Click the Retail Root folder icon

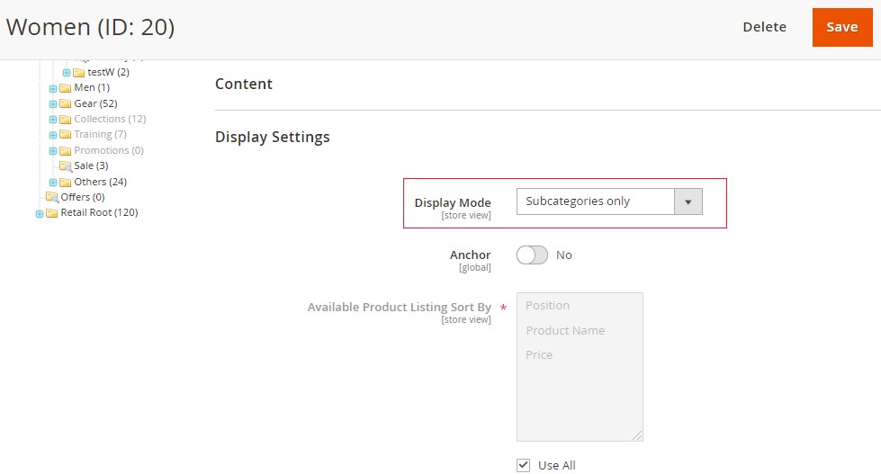(x=52, y=213)
